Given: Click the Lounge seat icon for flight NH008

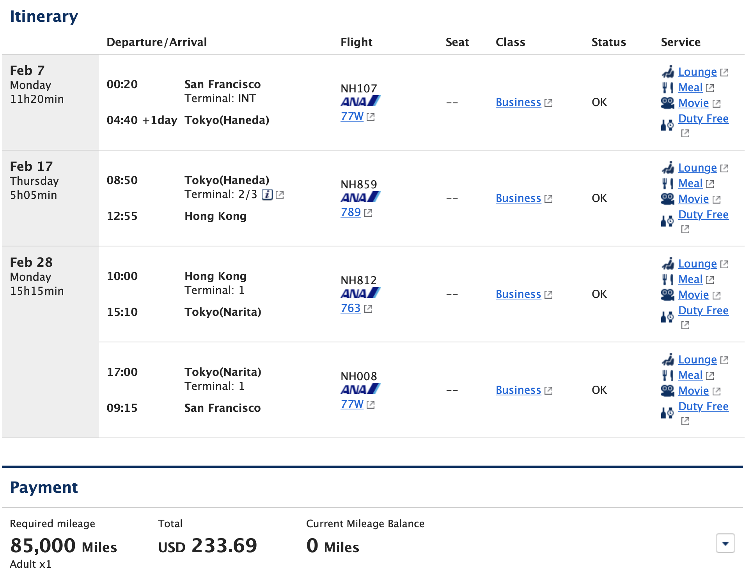Looking at the screenshot, I should click(x=668, y=359).
